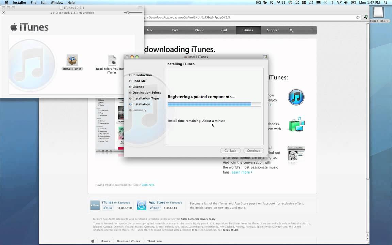Click the Bluetooth menu bar icon
Viewport: 392px width, 245px height.
[332, 2]
